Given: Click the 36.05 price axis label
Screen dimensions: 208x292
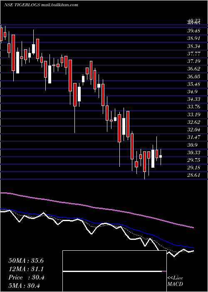Looking at the screenshot, I should [x=193, y=76].
